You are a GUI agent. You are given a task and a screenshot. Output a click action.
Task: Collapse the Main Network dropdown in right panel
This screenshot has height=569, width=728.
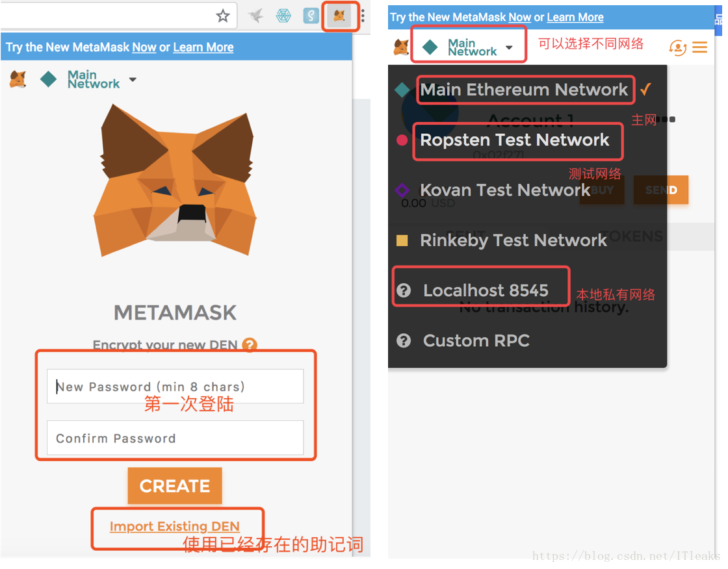468,47
